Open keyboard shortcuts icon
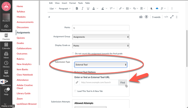This screenshot has height=108, width=188. [141, 17]
